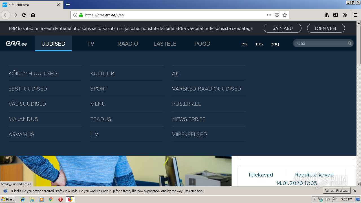
Task: Close the ETV | ERR otse tab
Action: [58, 5]
